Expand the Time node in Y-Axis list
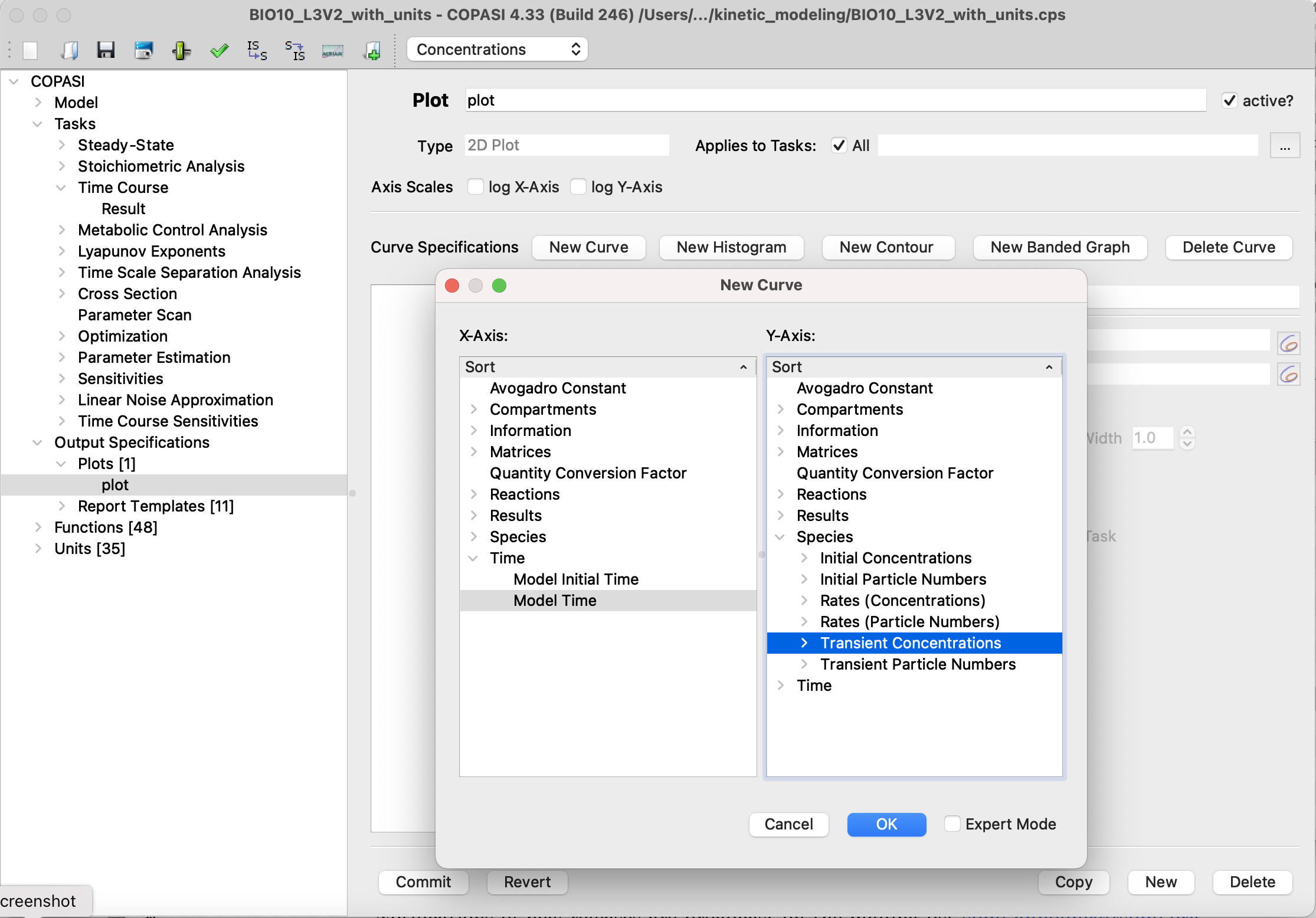This screenshot has height=918, width=1316. pyautogui.click(x=780, y=686)
